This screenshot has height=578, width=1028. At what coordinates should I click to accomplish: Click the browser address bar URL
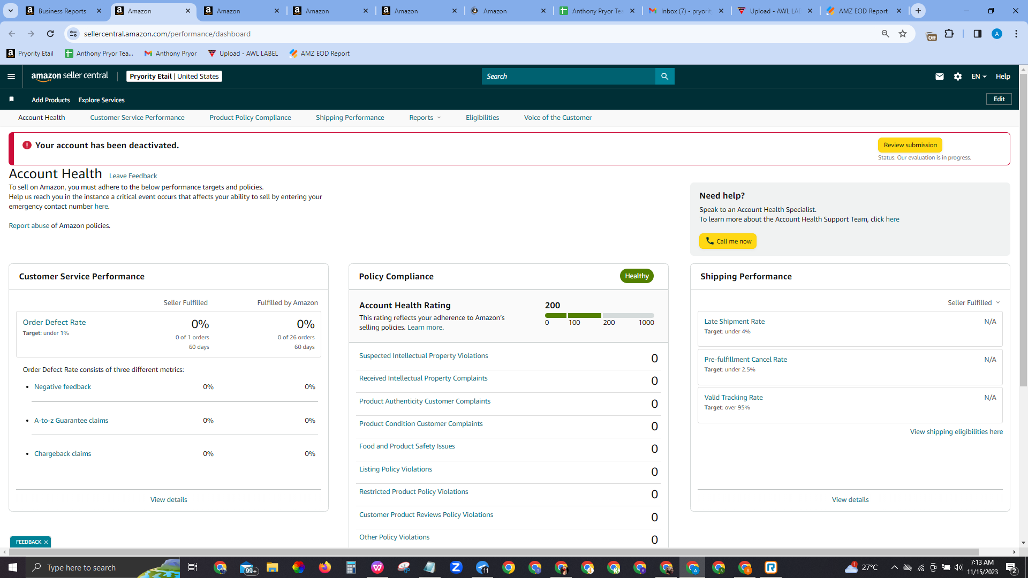167,34
